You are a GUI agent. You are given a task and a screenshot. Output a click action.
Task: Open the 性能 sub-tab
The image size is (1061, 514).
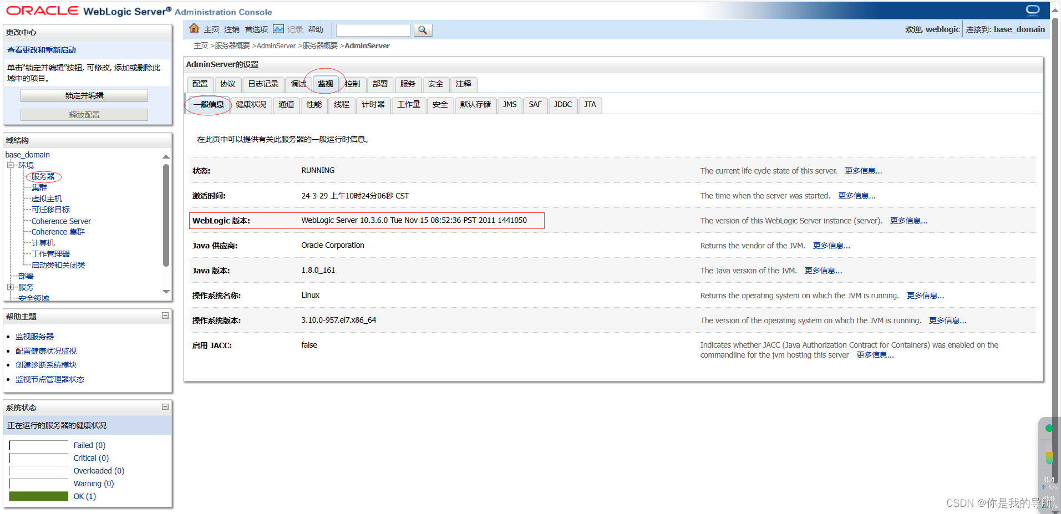(314, 105)
